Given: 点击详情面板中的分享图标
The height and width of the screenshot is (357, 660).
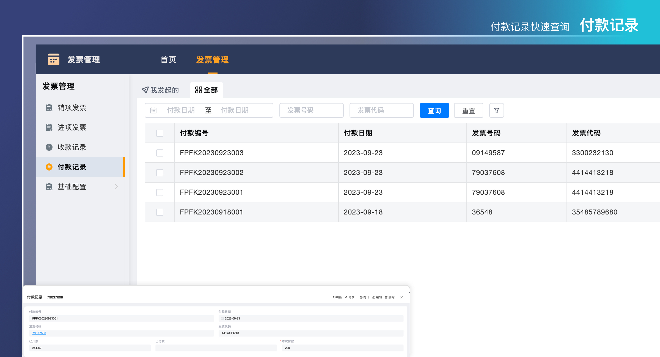Looking at the screenshot, I should pyautogui.click(x=346, y=297).
